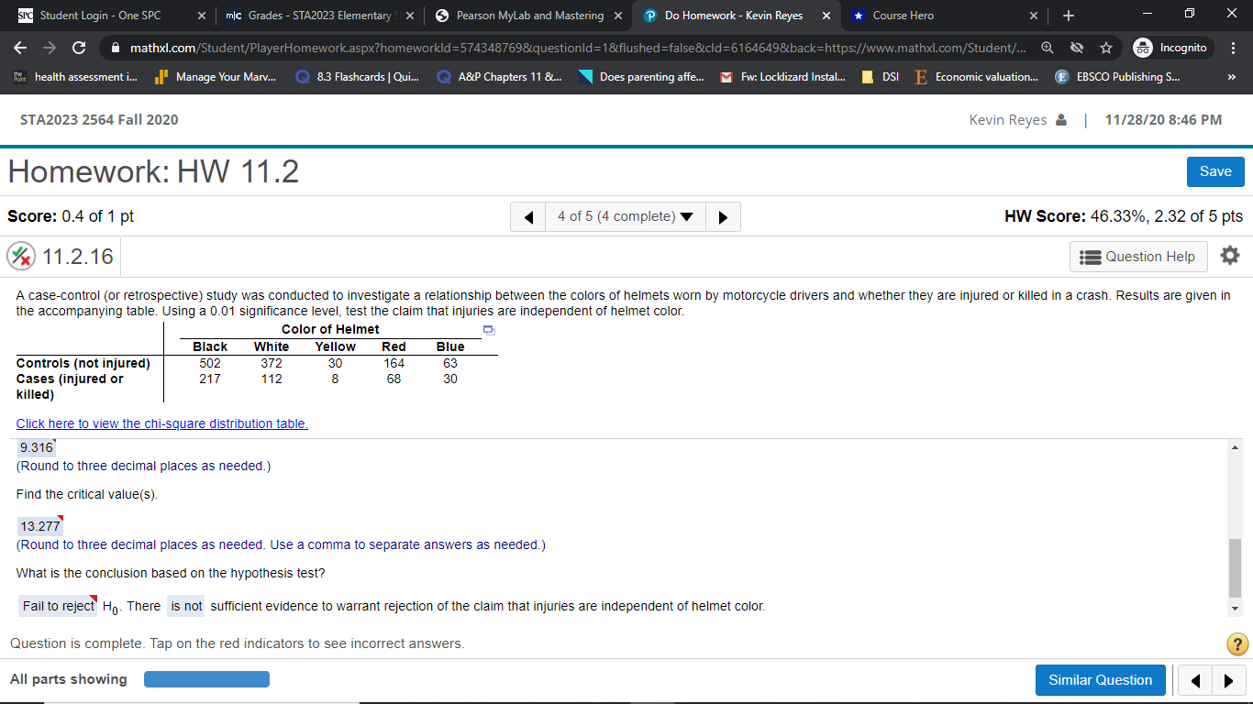Click the Save button
Image resolution: width=1253 pixels, height=704 pixels.
point(1215,171)
